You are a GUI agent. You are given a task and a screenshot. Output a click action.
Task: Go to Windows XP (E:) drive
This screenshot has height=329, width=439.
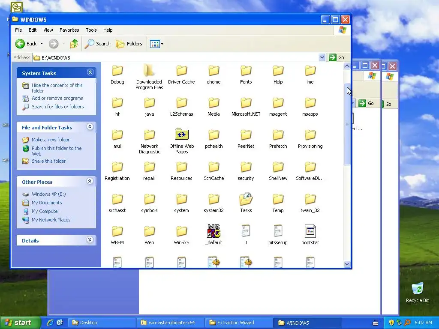click(48, 194)
